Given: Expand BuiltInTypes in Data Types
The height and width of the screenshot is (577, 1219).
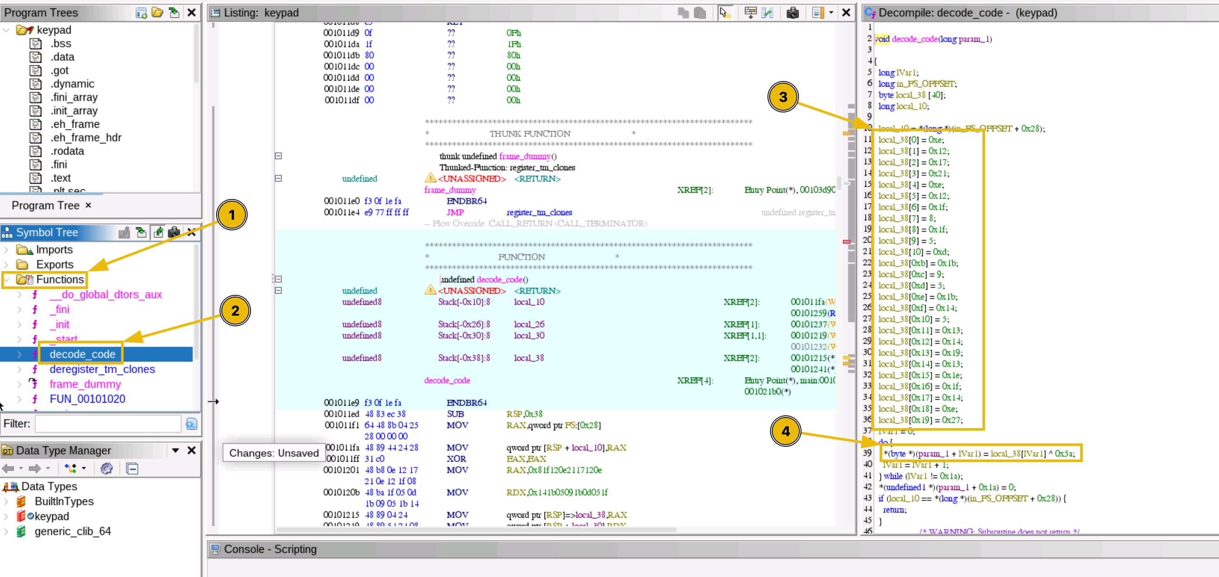Looking at the screenshot, I should point(6,501).
